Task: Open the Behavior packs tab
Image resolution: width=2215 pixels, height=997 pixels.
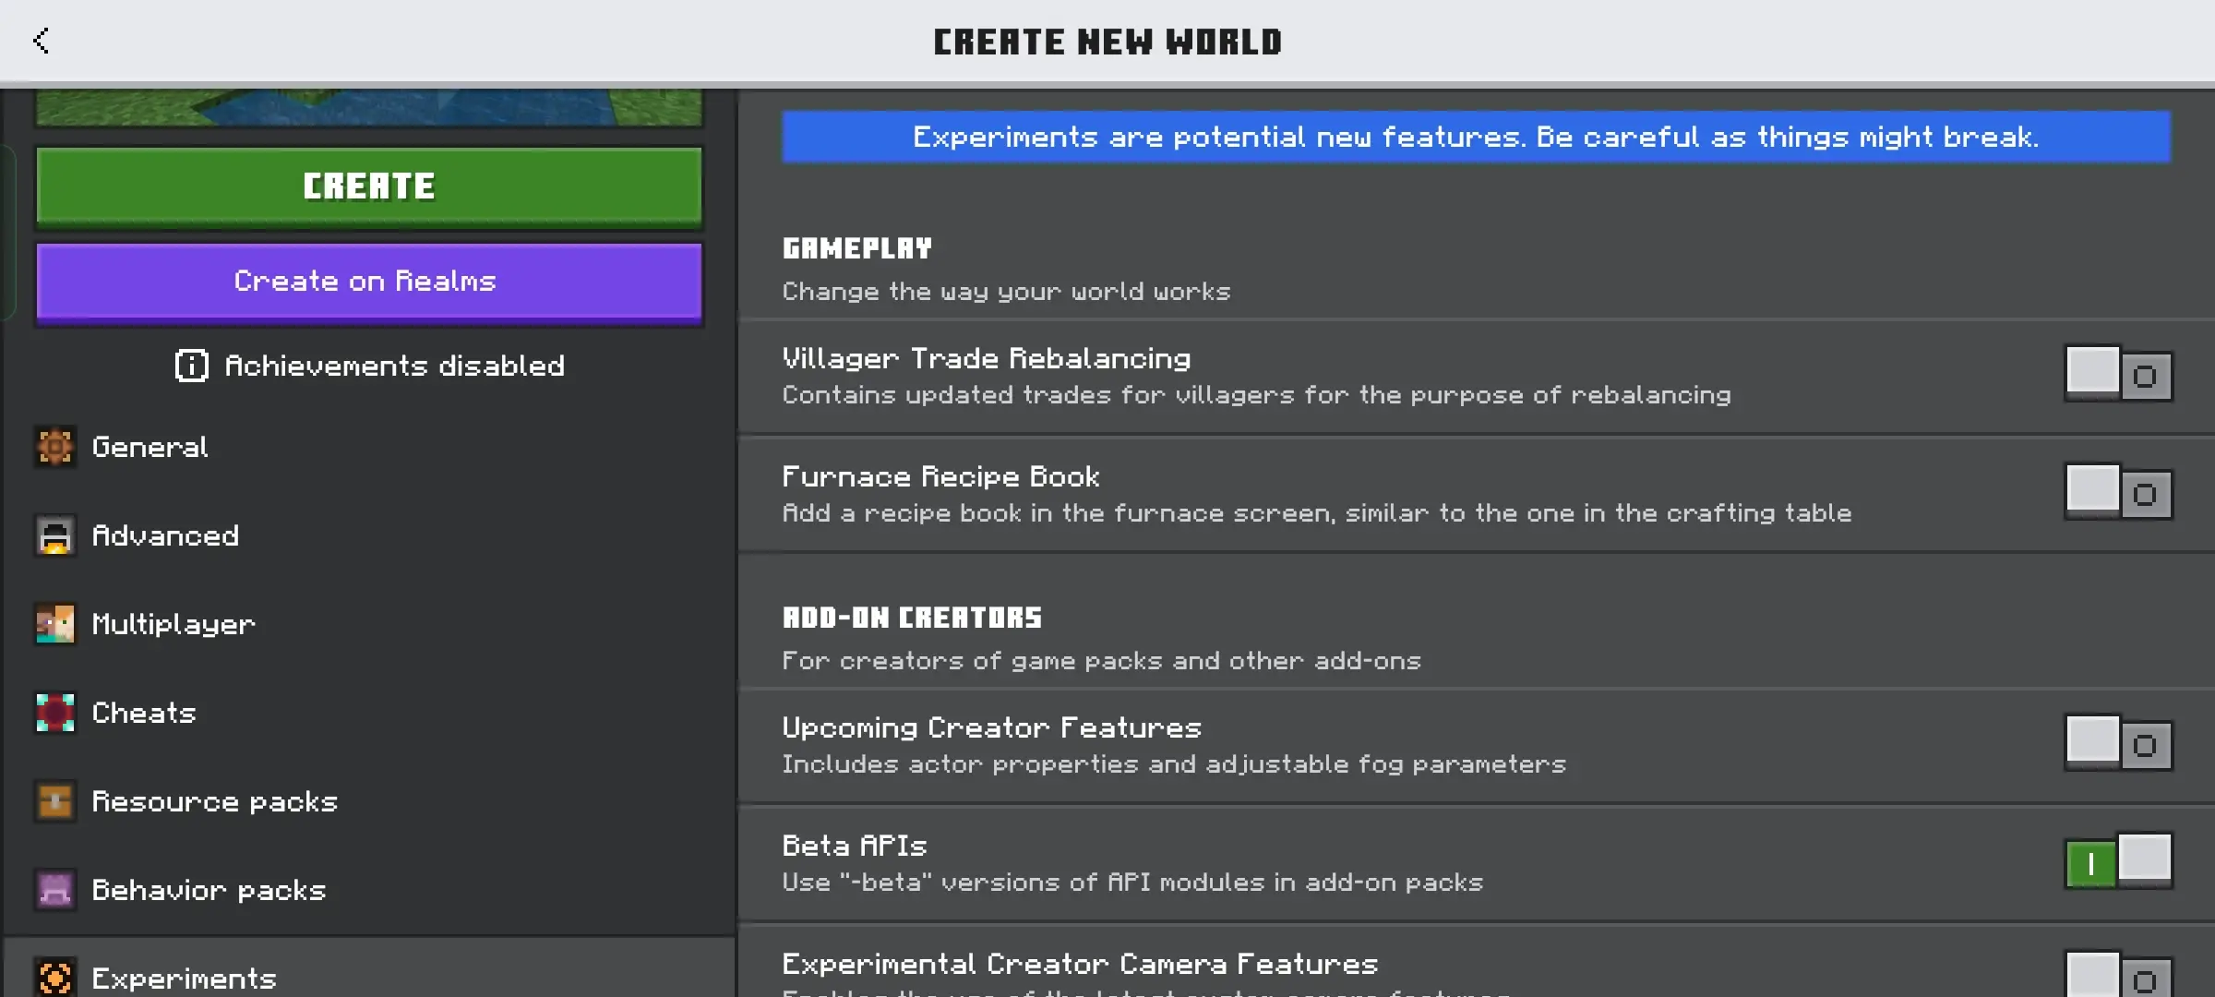Action: [209, 890]
